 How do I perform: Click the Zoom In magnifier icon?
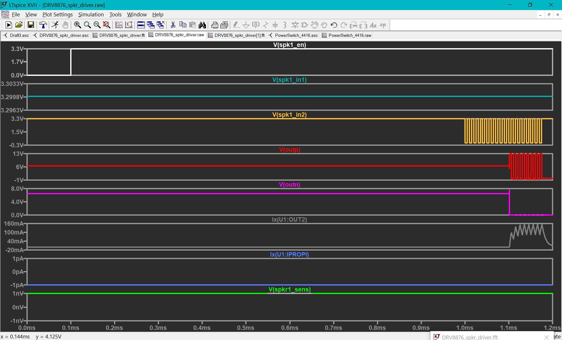pos(77,25)
